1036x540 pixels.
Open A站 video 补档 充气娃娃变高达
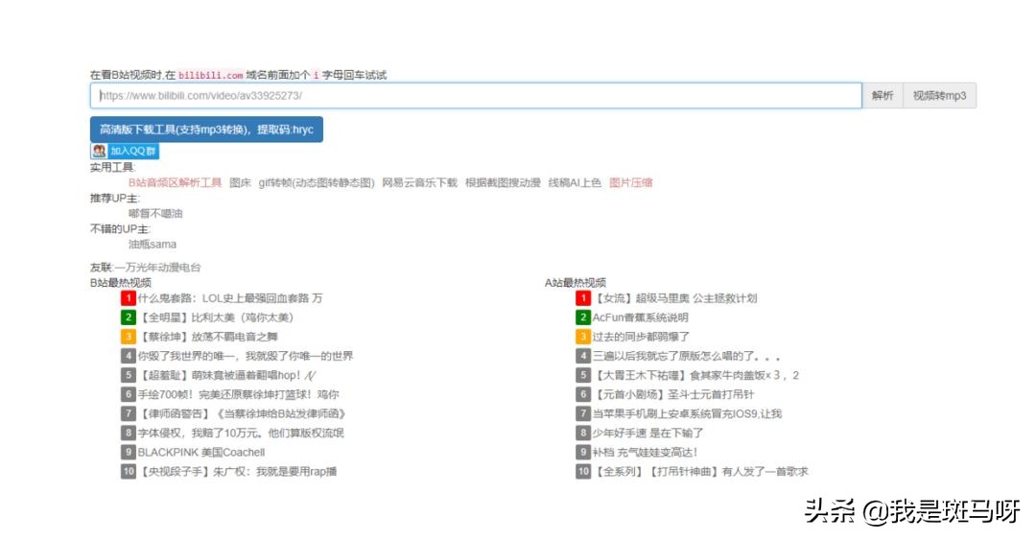[645, 452]
